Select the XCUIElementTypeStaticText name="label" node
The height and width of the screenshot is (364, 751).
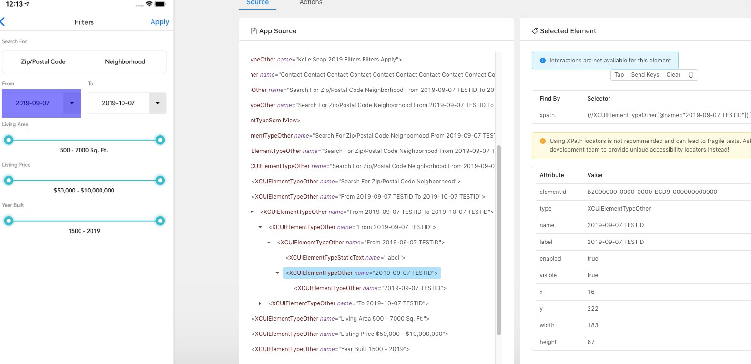[345, 258]
